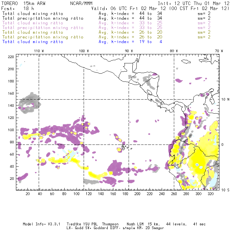Select the "40" tick on the vertical axis
The width and height of the screenshot is (231, 231).
(12, 166)
